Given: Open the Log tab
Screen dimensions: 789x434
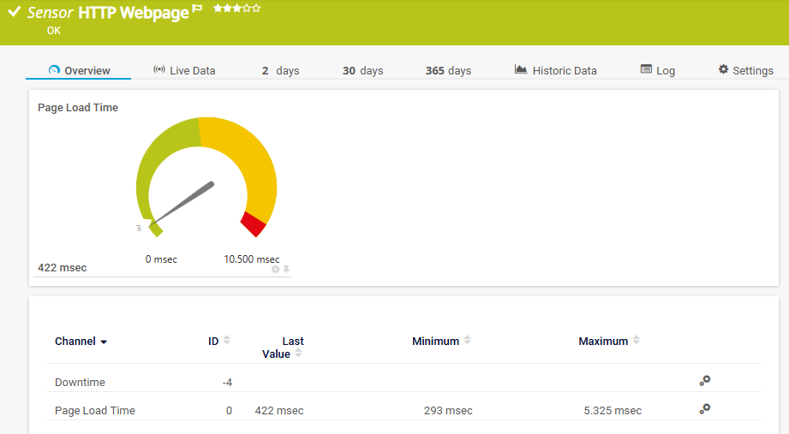Looking at the screenshot, I should (x=658, y=70).
